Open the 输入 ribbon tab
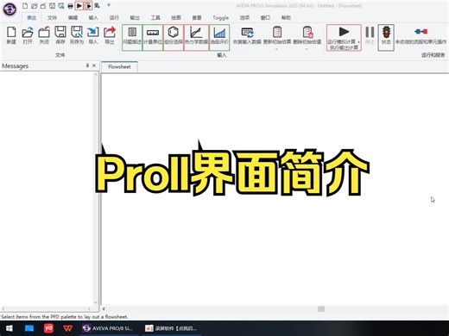Screen dimensions: 449x336 point(93,18)
